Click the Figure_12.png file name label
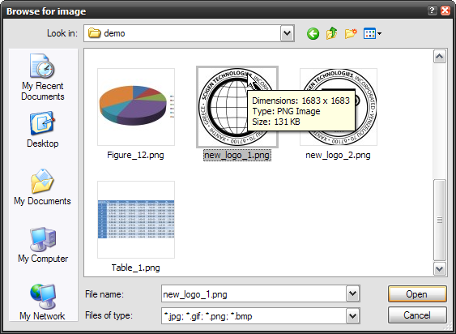This screenshot has height=334, width=456. (135, 155)
